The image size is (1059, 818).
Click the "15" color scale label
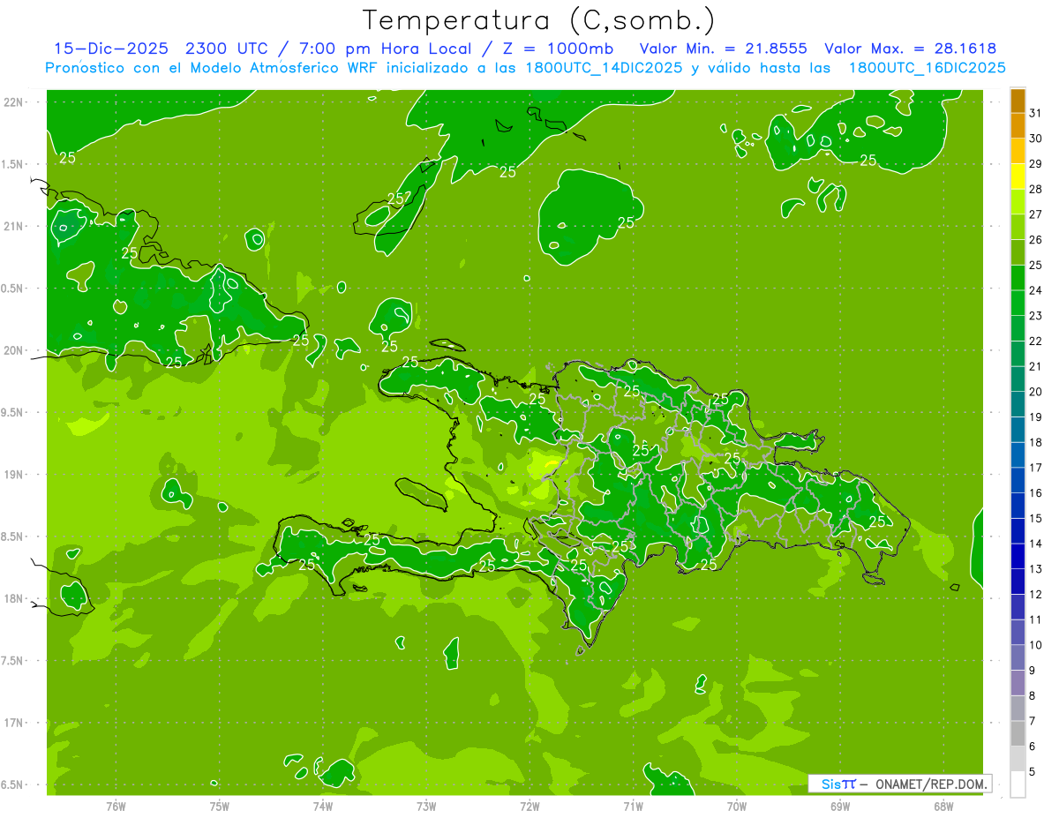click(1036, 519)
